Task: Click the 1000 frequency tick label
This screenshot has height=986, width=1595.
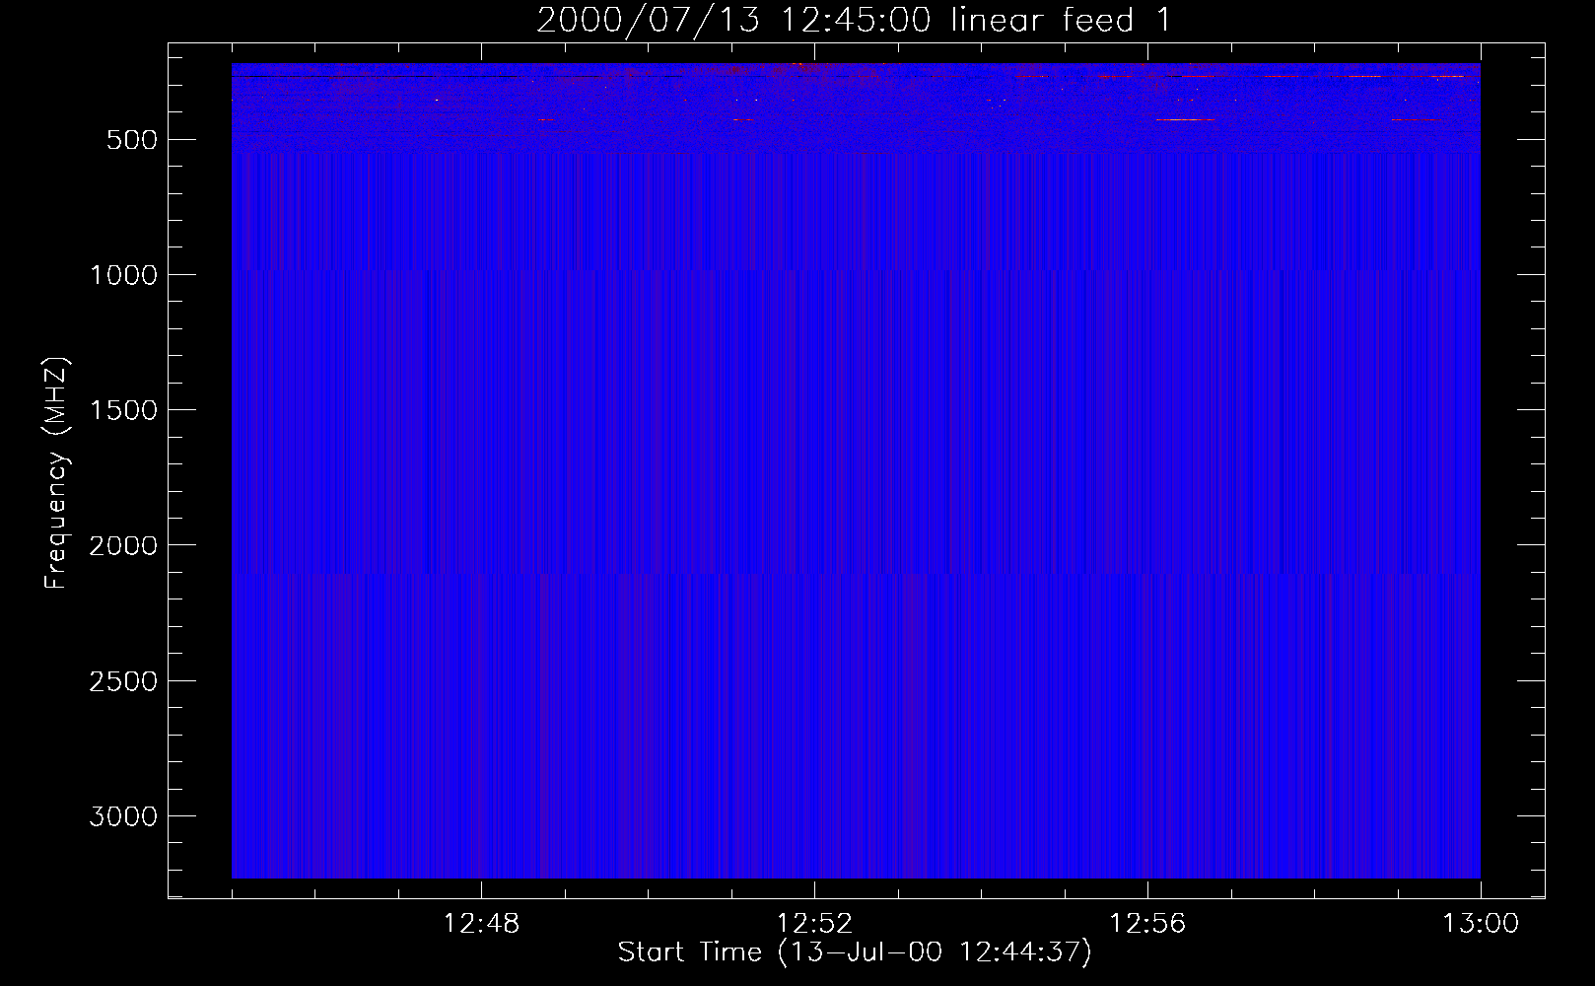Action: click(x=122, y=275)
